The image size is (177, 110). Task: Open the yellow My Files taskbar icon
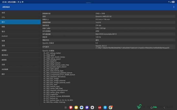76,107
